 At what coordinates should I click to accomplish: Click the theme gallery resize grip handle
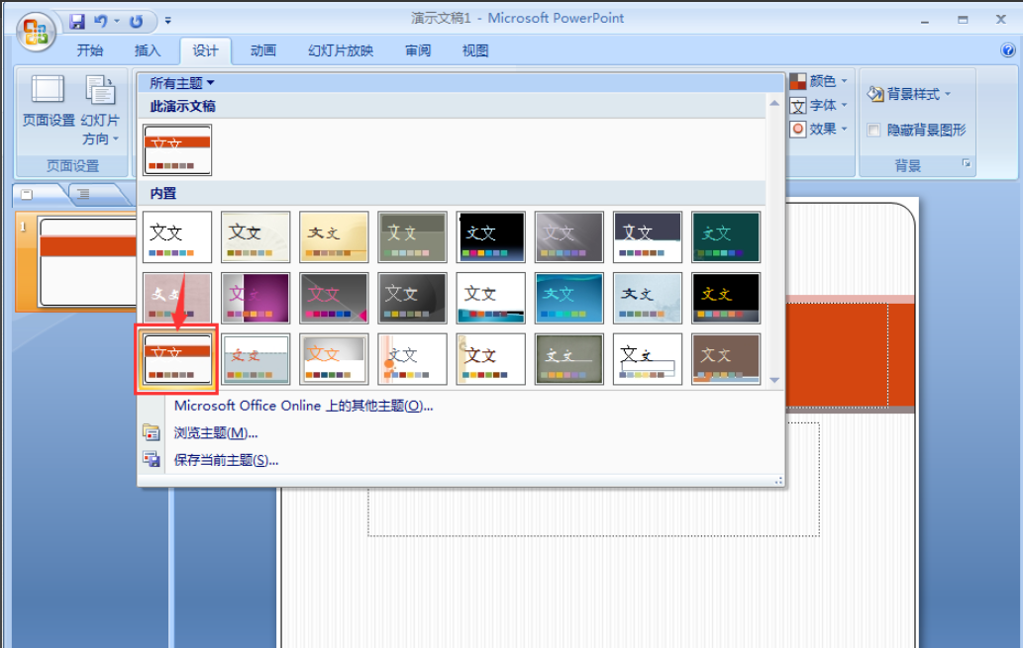click(x=778, y=481)
